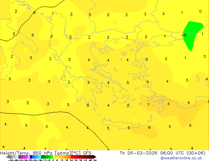The height and width of the screenshot is (161, 209).
Task: Click the -0 temperature label near the green area
Action: 184,35
